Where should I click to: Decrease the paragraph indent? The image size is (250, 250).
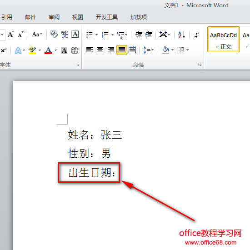(139, 35)
